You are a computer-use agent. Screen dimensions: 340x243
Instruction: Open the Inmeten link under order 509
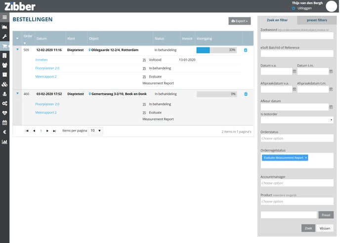click(x=42, y=59)
